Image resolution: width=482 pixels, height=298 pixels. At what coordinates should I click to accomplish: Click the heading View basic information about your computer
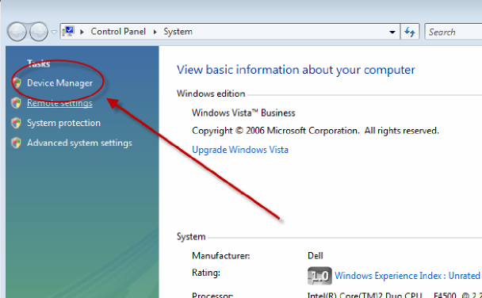(x=296, y=70)
